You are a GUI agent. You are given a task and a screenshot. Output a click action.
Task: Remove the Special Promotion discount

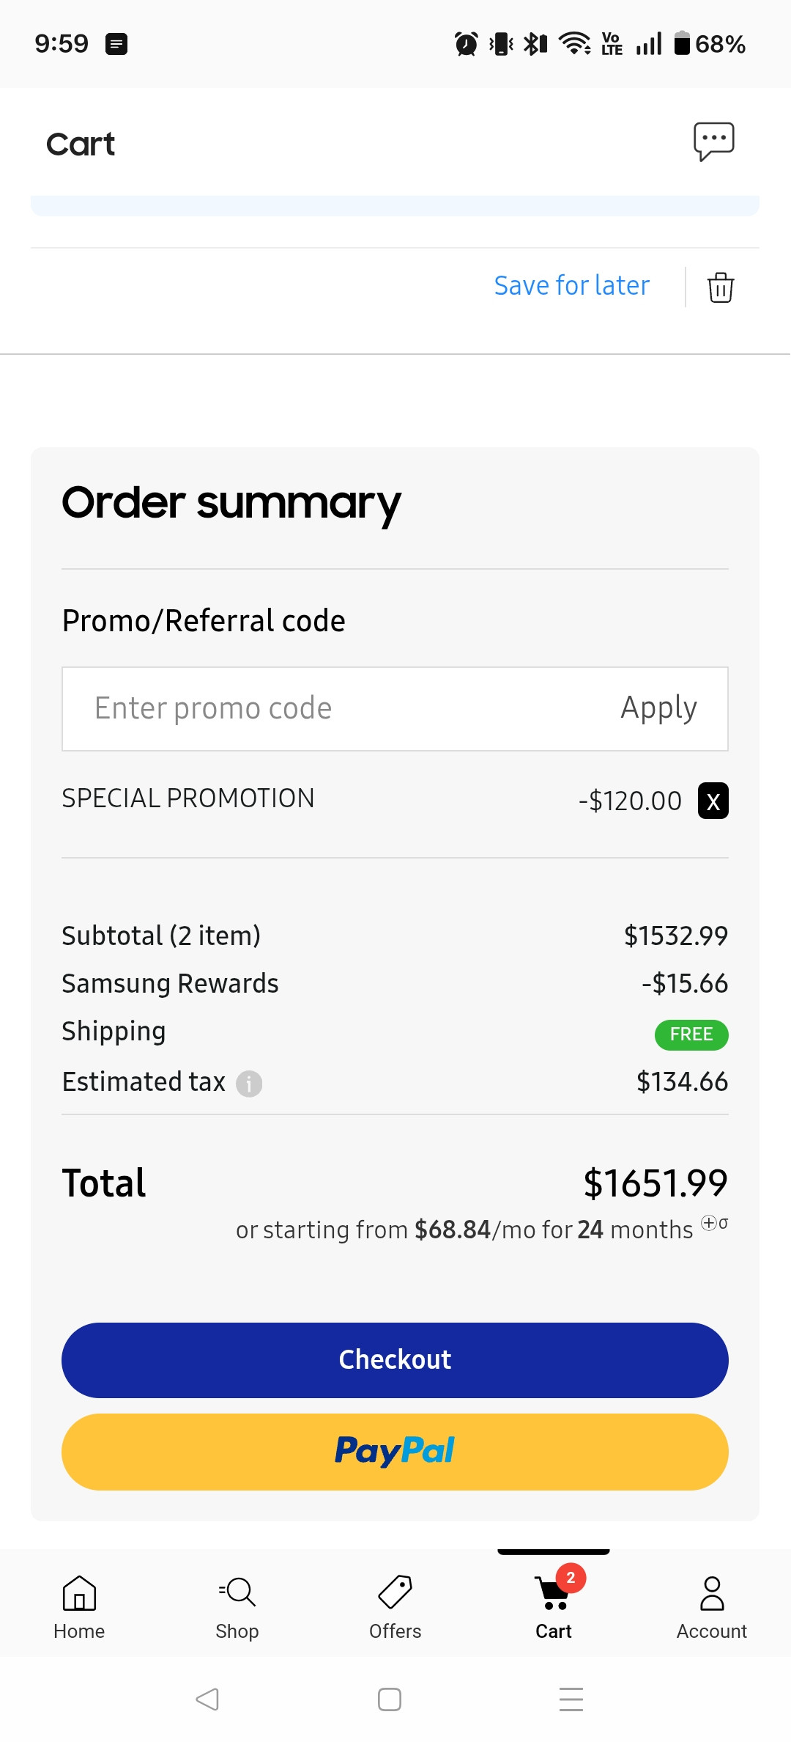pyautogui.click(x=713, y=801)
